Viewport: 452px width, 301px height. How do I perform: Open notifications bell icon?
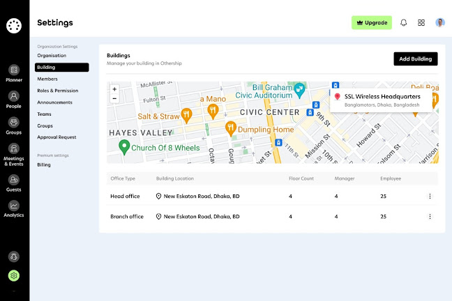click(404, 23)
